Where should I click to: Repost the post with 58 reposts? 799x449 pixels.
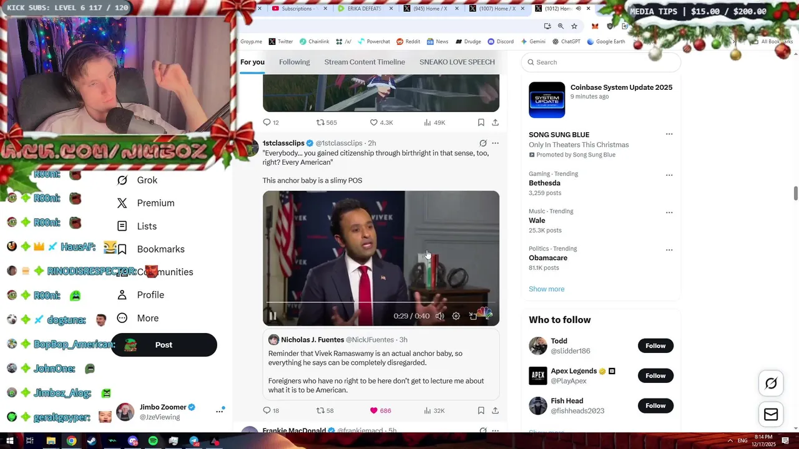pos(325,411)
